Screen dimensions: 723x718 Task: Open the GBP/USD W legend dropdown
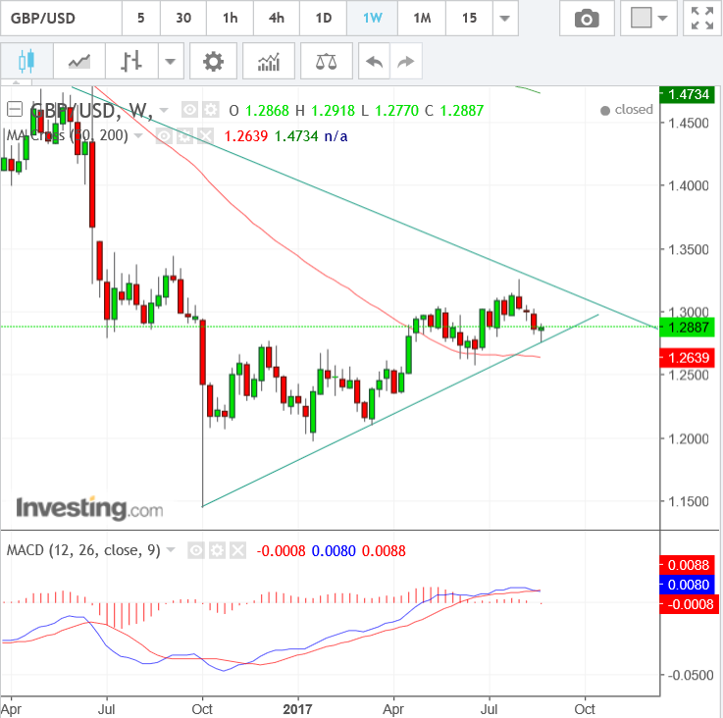164,110
